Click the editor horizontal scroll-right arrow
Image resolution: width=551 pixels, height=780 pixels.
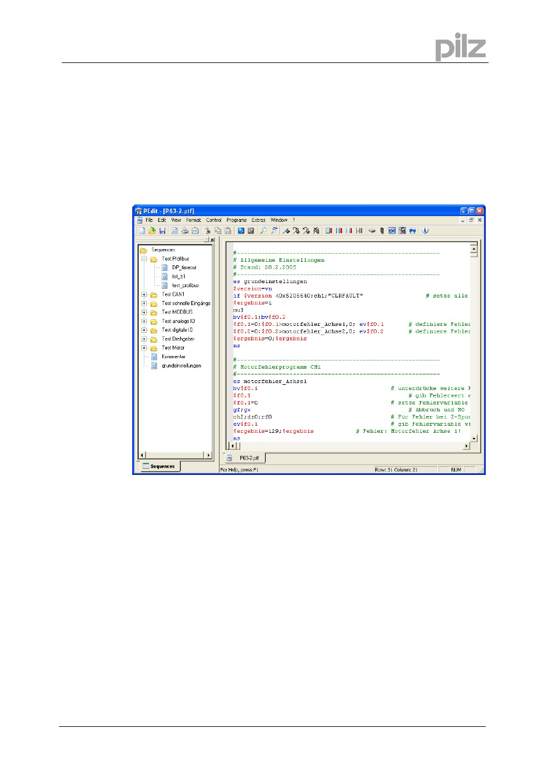click(x=467, y=446)
